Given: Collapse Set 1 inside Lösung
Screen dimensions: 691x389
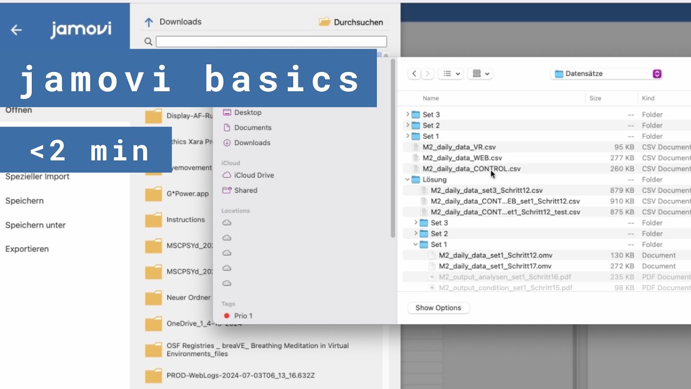Looking at the screenshot, I should [416, 244].
